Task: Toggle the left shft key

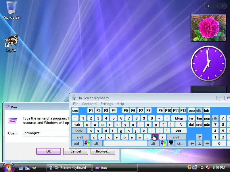Action: click(x=80, y=137)
